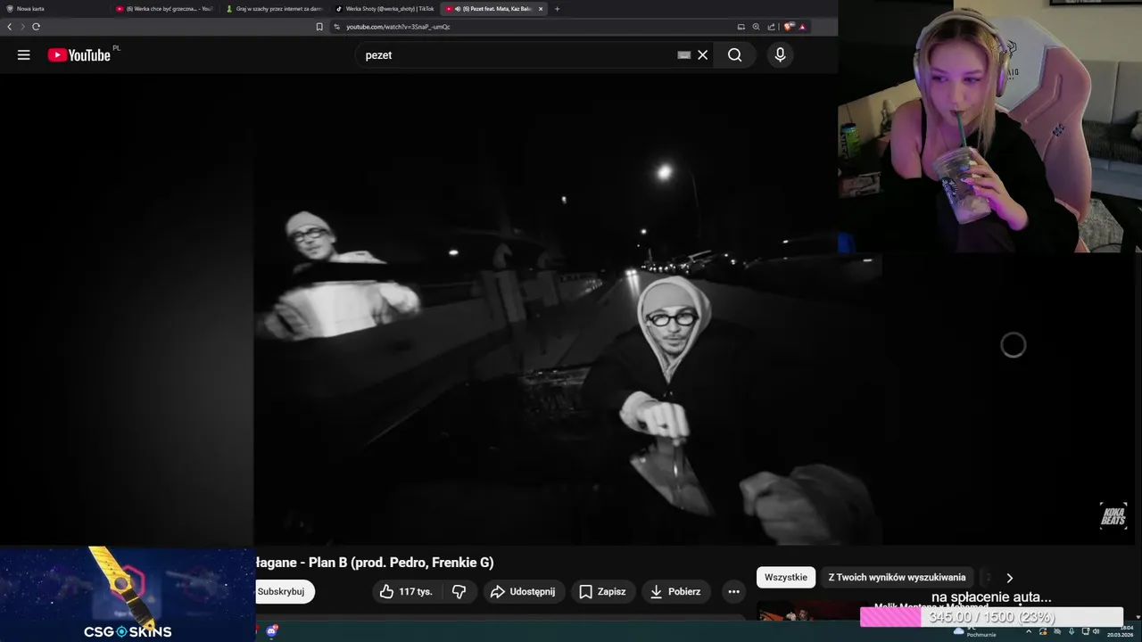Screen dimensions: 1142x642
Task: Click the zoom magnifier icon in address bar
Action: coord(757,27)
